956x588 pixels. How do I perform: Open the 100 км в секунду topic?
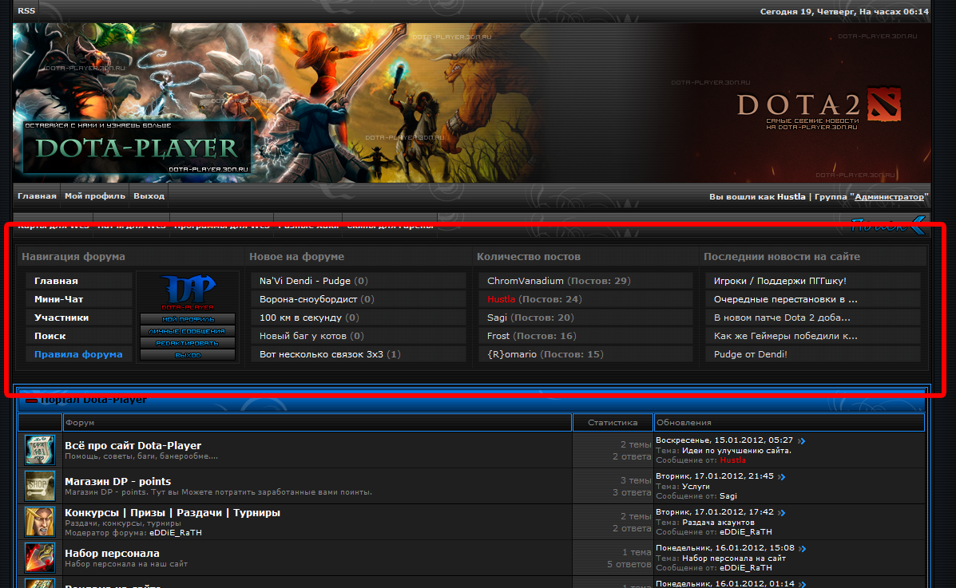pyautogui.click(x=300, y=318)
